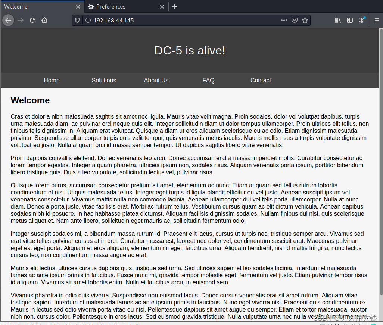The width and height of the screenshot is (383, 325).
Task: Open the browser home page
Action: (x=44, y=20)
